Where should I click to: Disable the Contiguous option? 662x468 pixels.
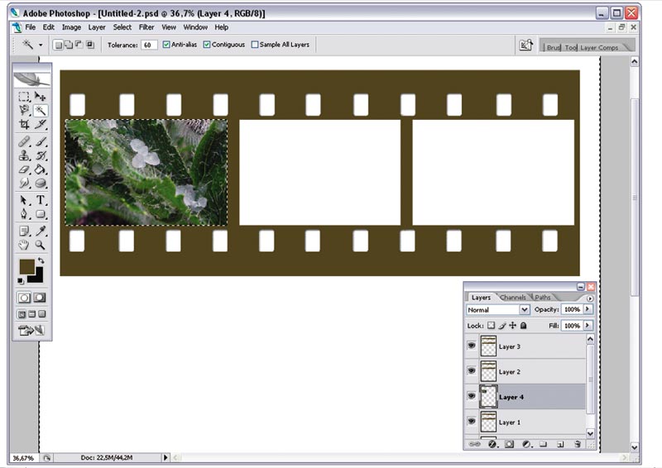tap(206, 45)
